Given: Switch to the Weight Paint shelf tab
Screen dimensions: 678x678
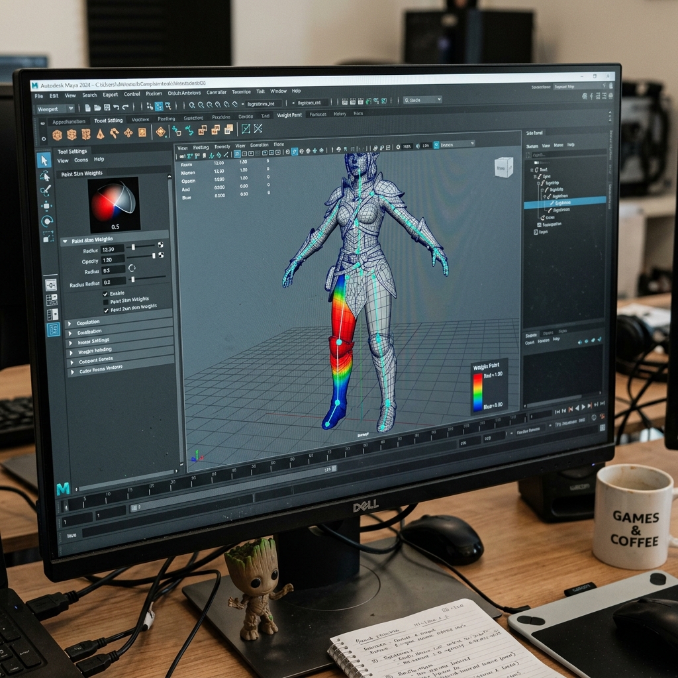Looking at the screenshot, I should click(289, 115).
